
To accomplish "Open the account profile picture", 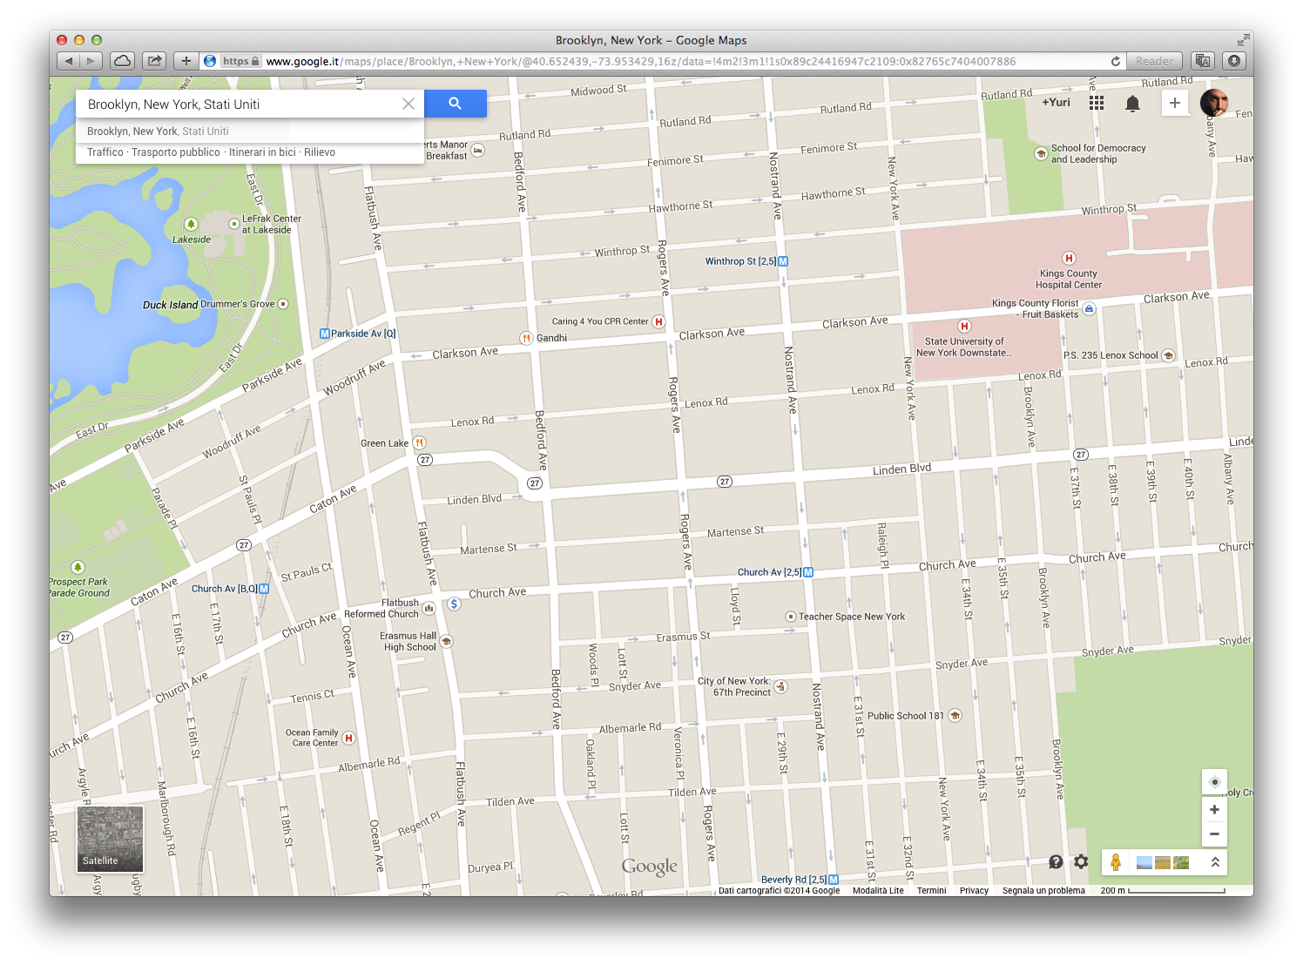I will (x=1214, y=103).
